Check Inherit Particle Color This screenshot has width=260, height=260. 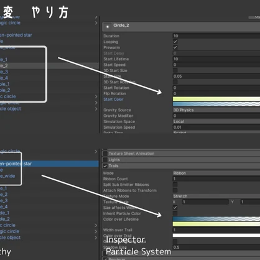pyautogui.click(x=175, y=213)
